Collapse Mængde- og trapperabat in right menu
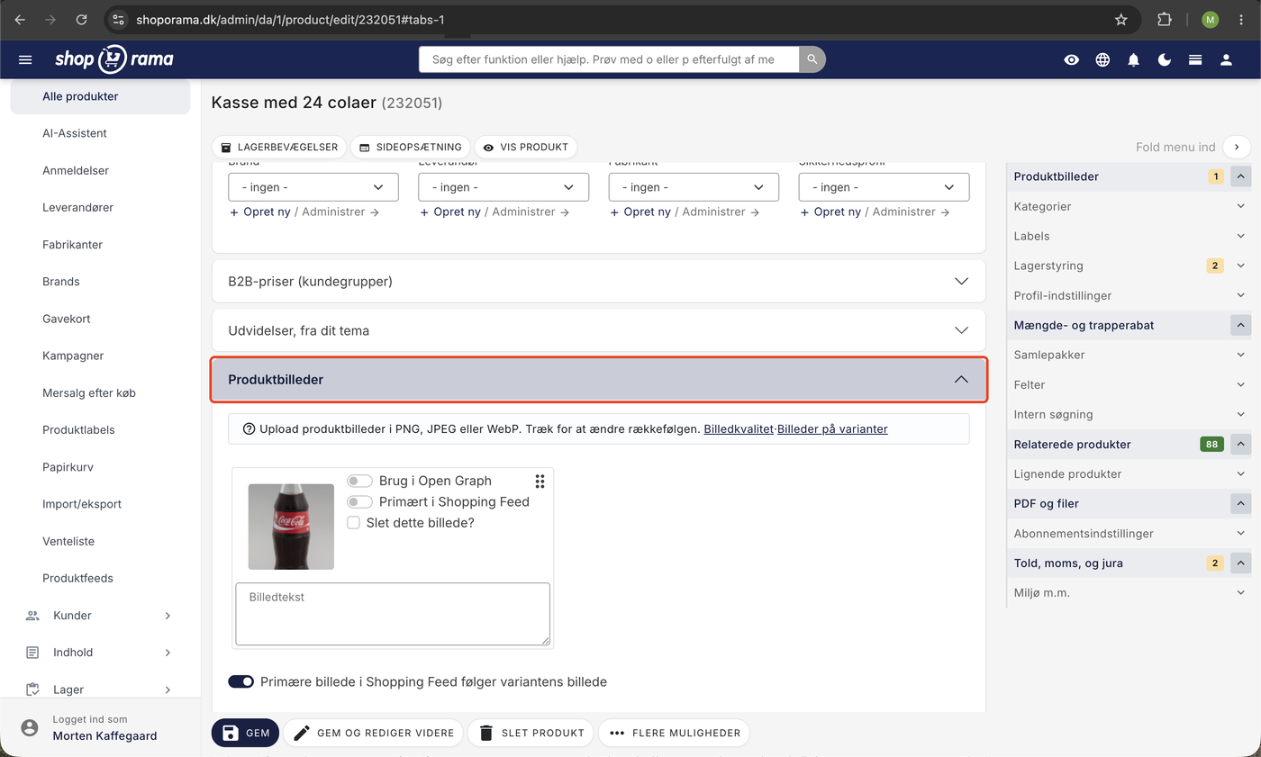 pos(1240,325)
